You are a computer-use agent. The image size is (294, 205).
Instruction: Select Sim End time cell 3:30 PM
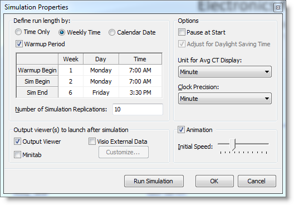click(140, 92)
